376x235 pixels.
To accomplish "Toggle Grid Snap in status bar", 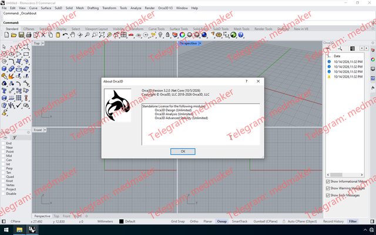I will point(177,221).
